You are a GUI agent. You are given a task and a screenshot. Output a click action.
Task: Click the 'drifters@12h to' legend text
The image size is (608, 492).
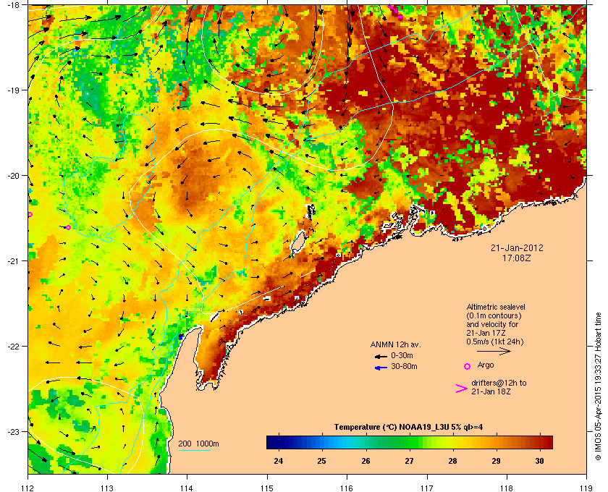point(499,383)
